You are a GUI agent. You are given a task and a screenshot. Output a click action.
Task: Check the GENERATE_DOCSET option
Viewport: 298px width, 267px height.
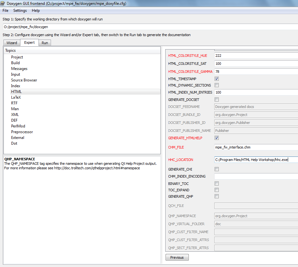click(x=217, y=100)
